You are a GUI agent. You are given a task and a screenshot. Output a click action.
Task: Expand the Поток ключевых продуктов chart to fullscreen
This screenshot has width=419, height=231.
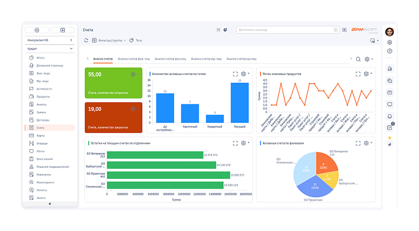358,74
